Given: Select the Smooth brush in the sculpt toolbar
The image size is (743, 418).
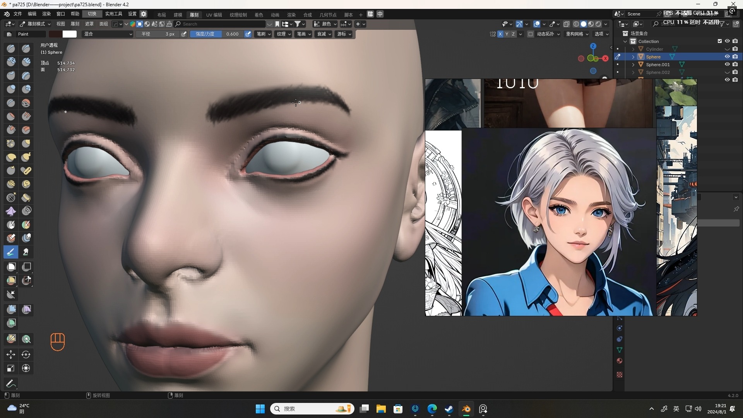Looking at the screenshot, I should coord(26,103).
